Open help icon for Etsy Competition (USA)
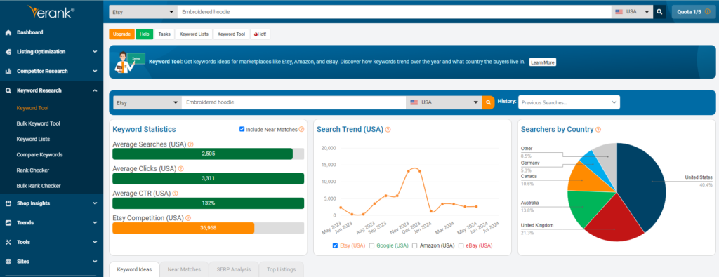Screen dimensions: 719x277 (x=188, y=218)
